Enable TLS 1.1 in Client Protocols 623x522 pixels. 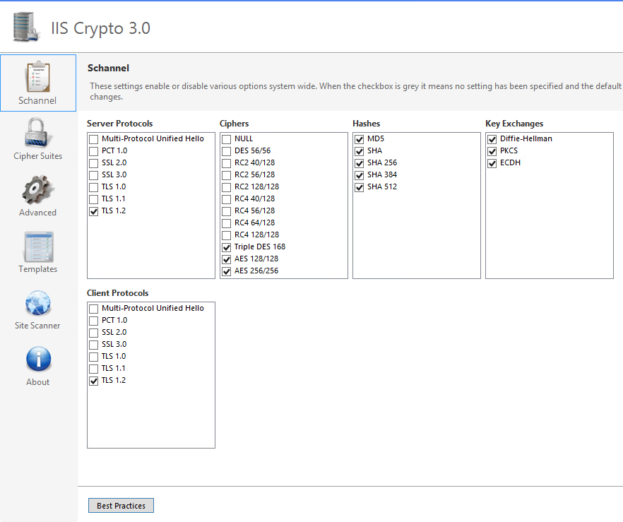click(94, 369)
